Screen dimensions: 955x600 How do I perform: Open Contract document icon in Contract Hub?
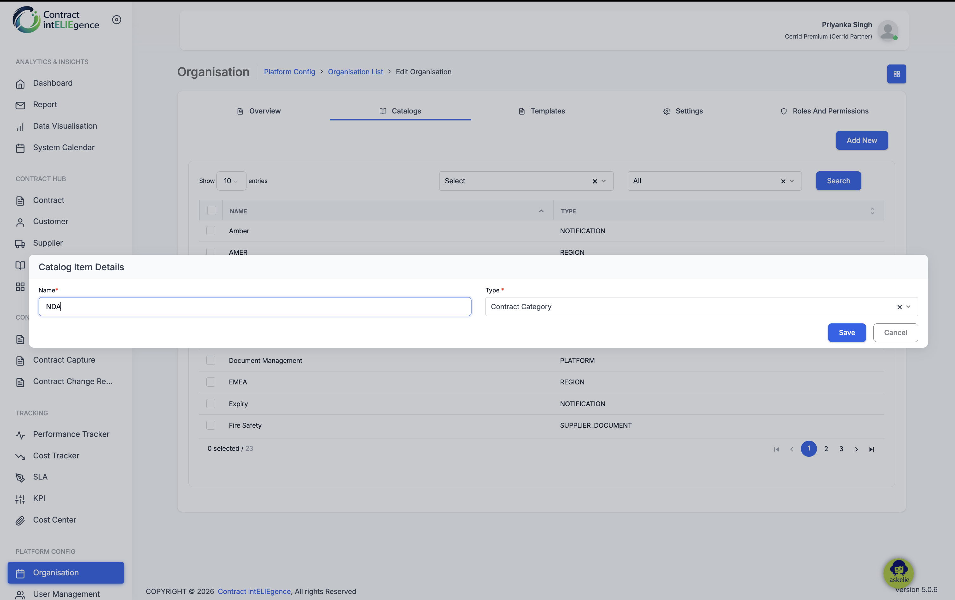click(20, 201)
